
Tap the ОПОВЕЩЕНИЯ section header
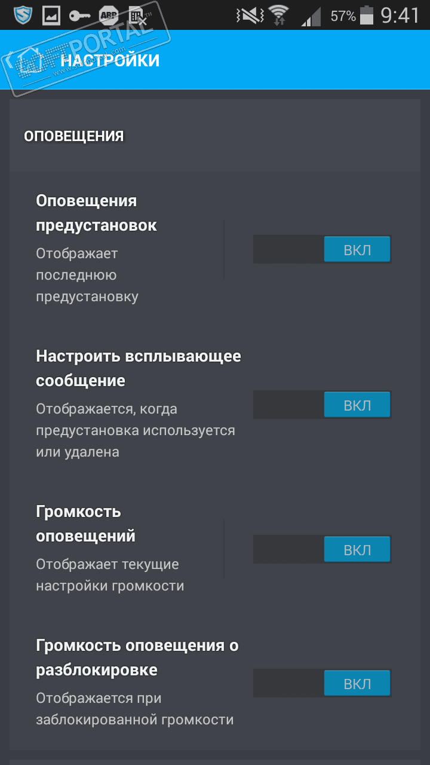pos(74,136)
